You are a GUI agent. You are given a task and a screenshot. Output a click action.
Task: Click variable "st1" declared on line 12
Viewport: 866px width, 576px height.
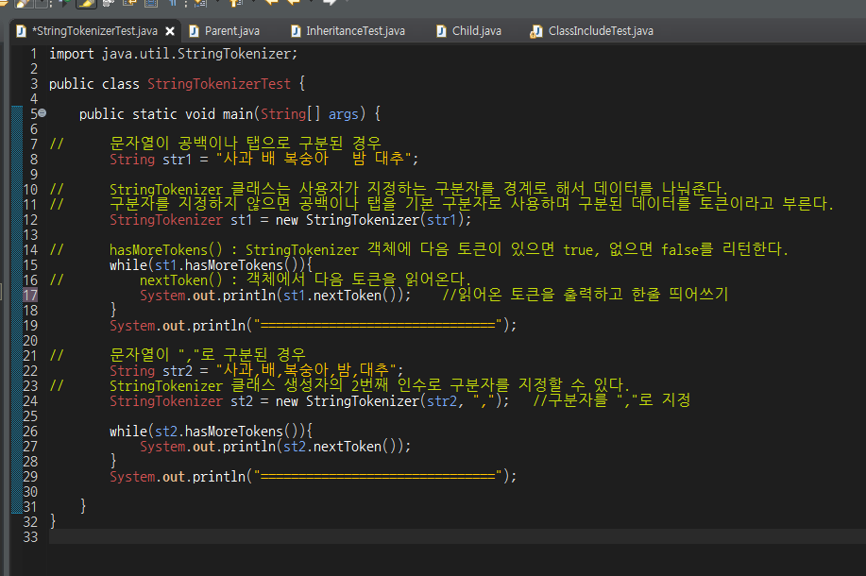242,220
